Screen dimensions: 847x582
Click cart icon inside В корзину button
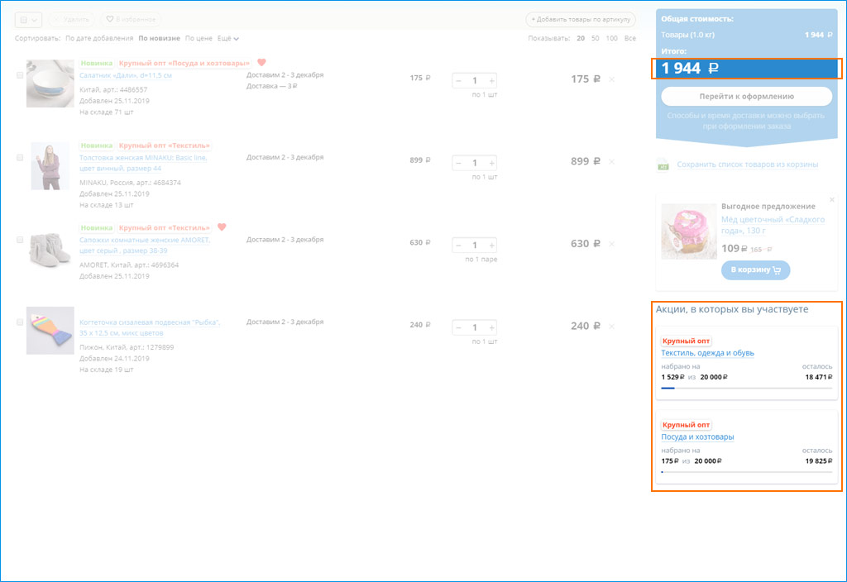(777, 270)
